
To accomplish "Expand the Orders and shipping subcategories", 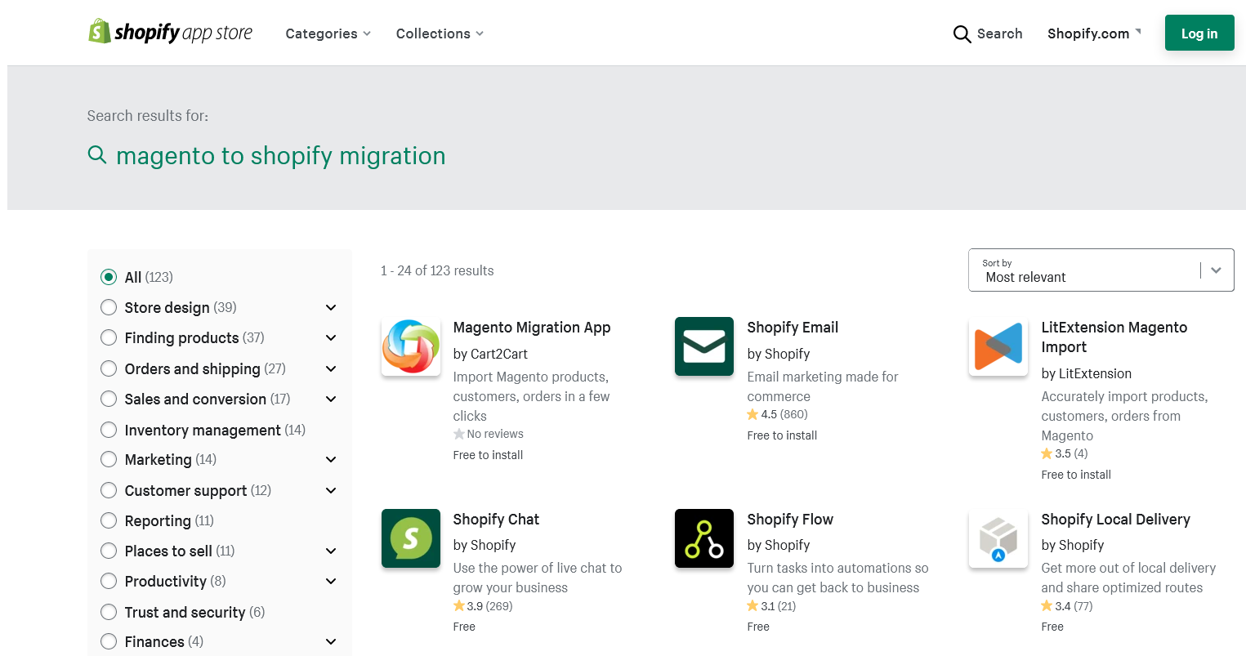I will (x=331, y=369).
